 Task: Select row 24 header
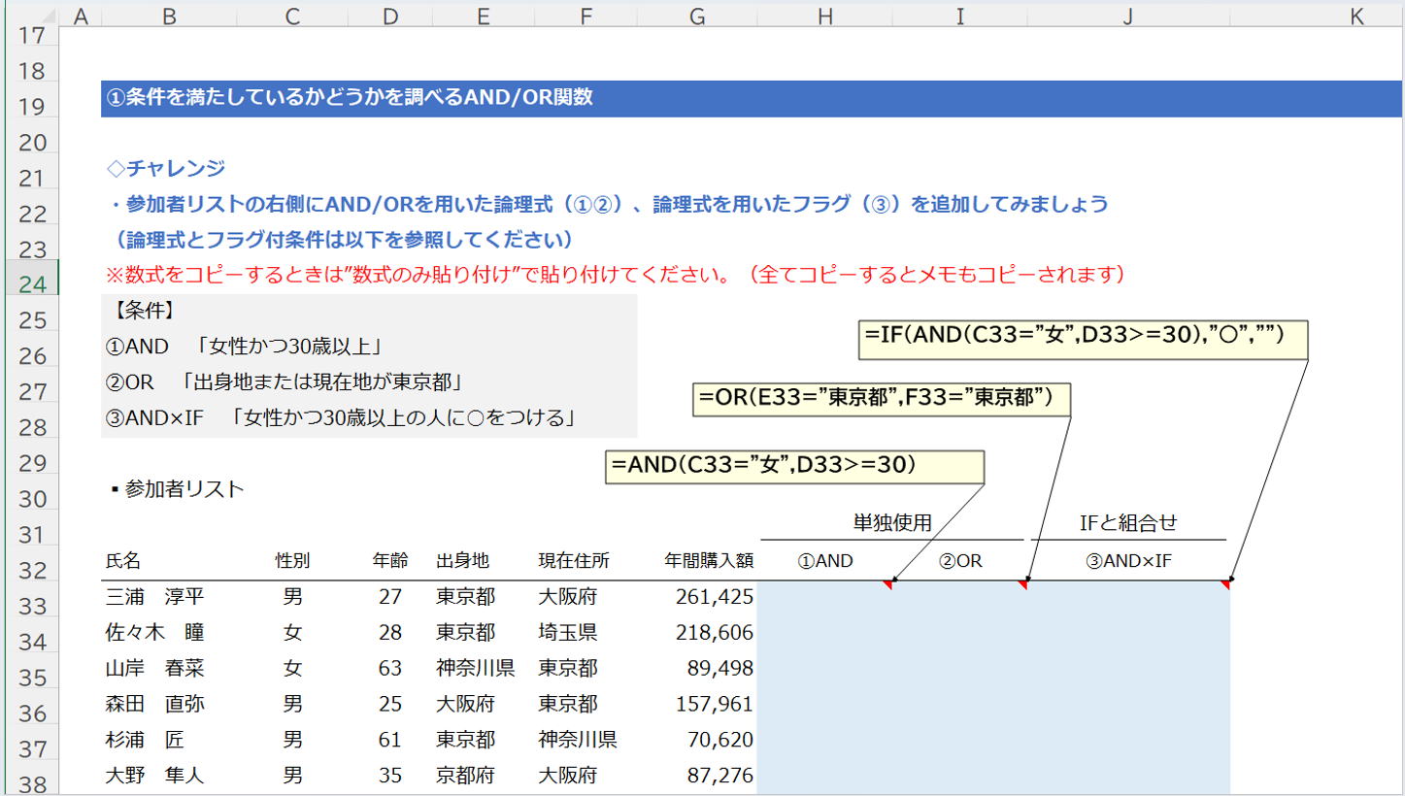[30, 284]
